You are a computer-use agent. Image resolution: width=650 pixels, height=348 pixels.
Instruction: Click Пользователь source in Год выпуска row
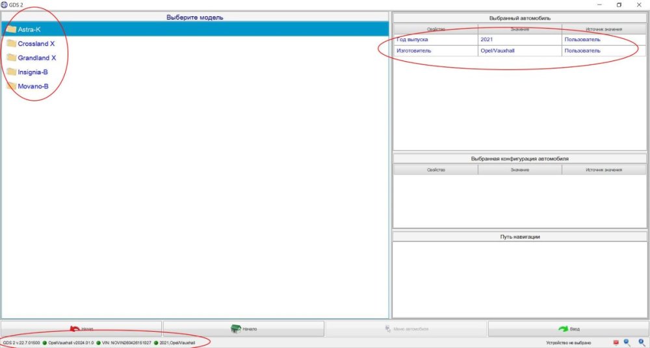coord(604,40)
